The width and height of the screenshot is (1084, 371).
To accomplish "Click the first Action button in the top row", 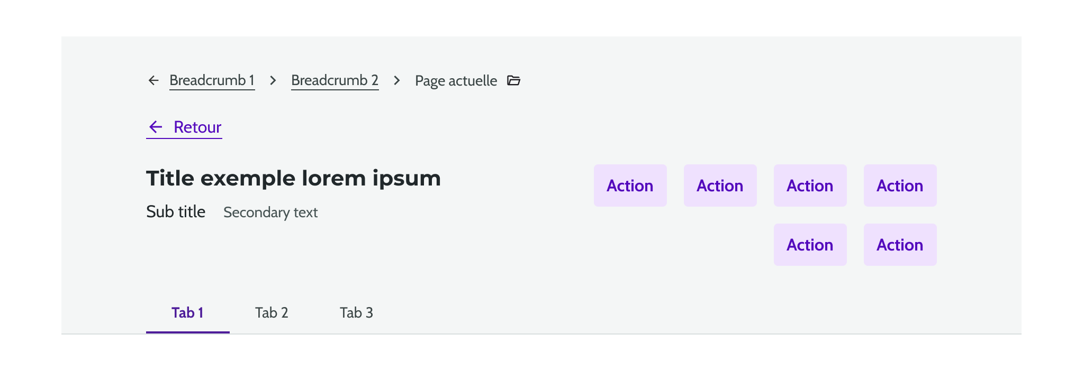I will [x=630, y=185].
